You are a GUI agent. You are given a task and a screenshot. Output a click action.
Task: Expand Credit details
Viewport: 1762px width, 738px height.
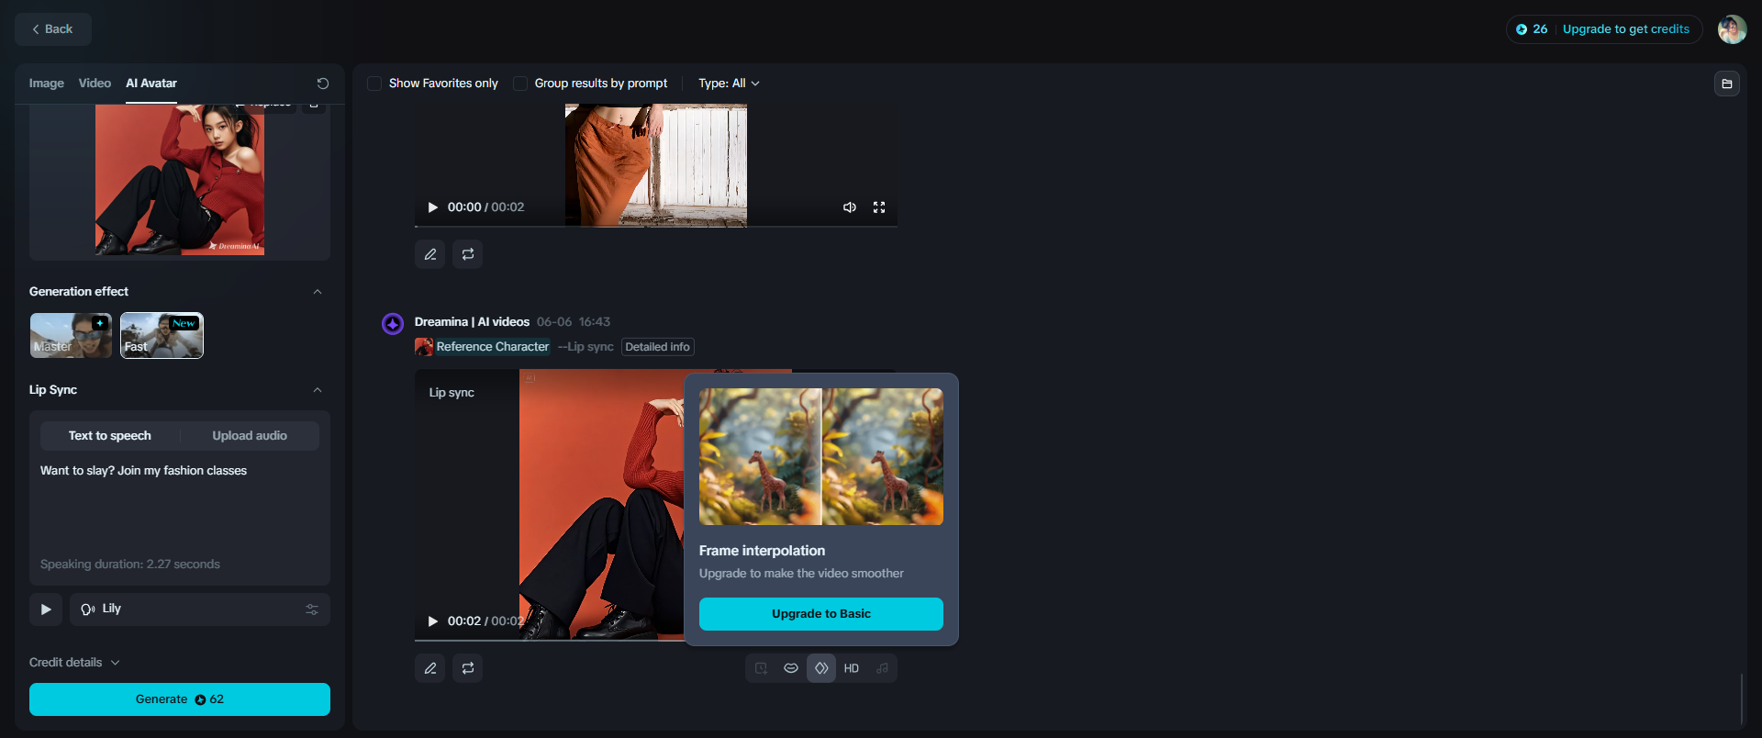click(74, 663)
